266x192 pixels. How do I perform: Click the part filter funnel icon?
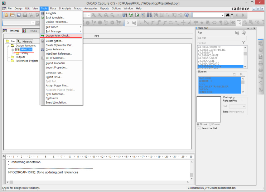pos(243,42)
